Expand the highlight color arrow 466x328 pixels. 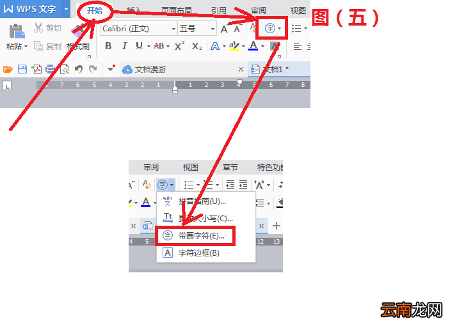pos(243,46)
